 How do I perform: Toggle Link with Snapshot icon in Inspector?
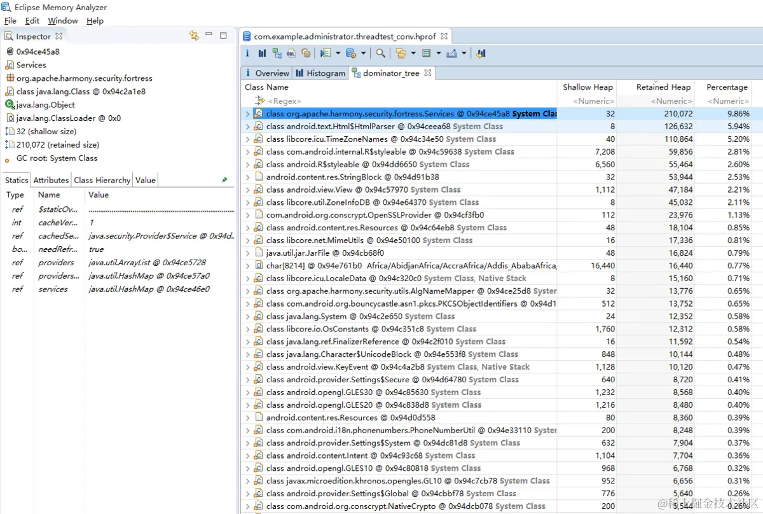point(194,36)
